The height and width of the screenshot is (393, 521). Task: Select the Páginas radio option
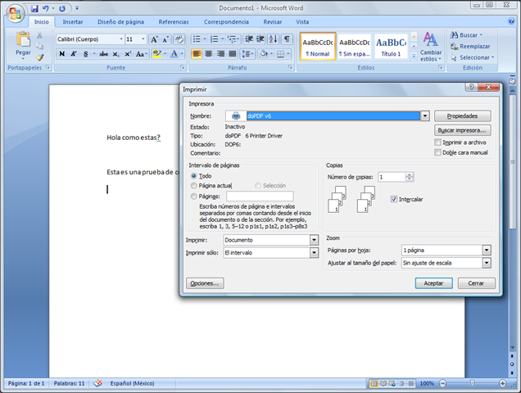193,196
